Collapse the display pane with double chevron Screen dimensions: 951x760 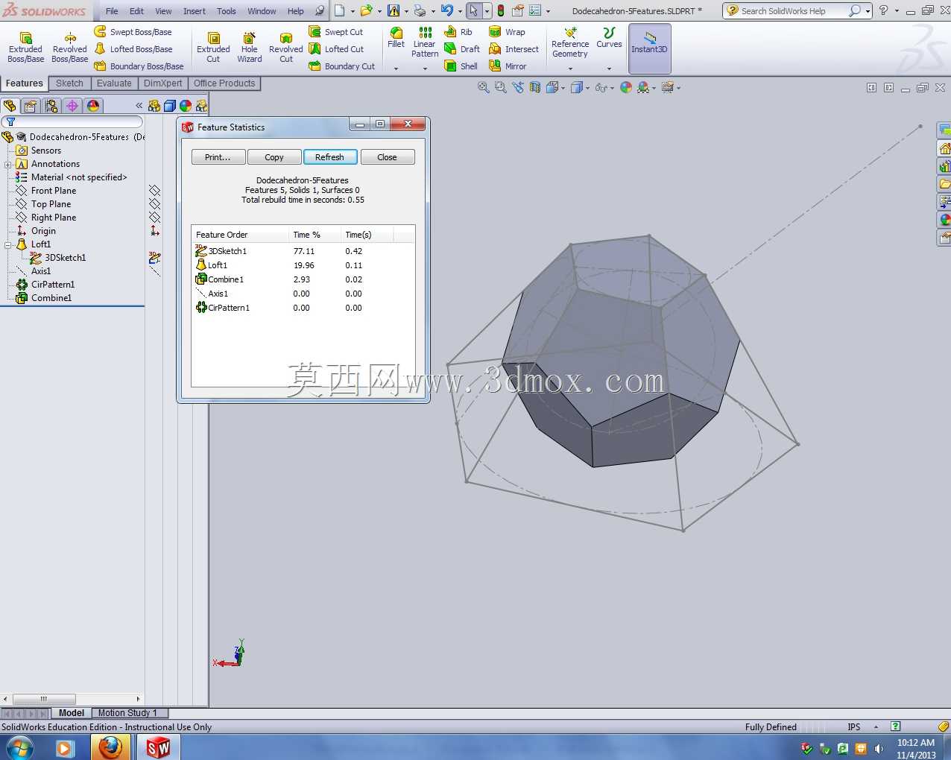[139, 106]
